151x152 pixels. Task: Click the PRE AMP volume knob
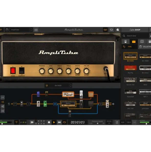point(86,71)
